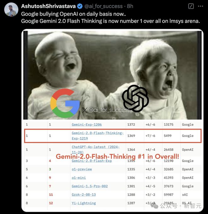Click the Google G logo in meme
Image resolution: width=208 pixels, height=214 pixels.
(x=65, y=103)
